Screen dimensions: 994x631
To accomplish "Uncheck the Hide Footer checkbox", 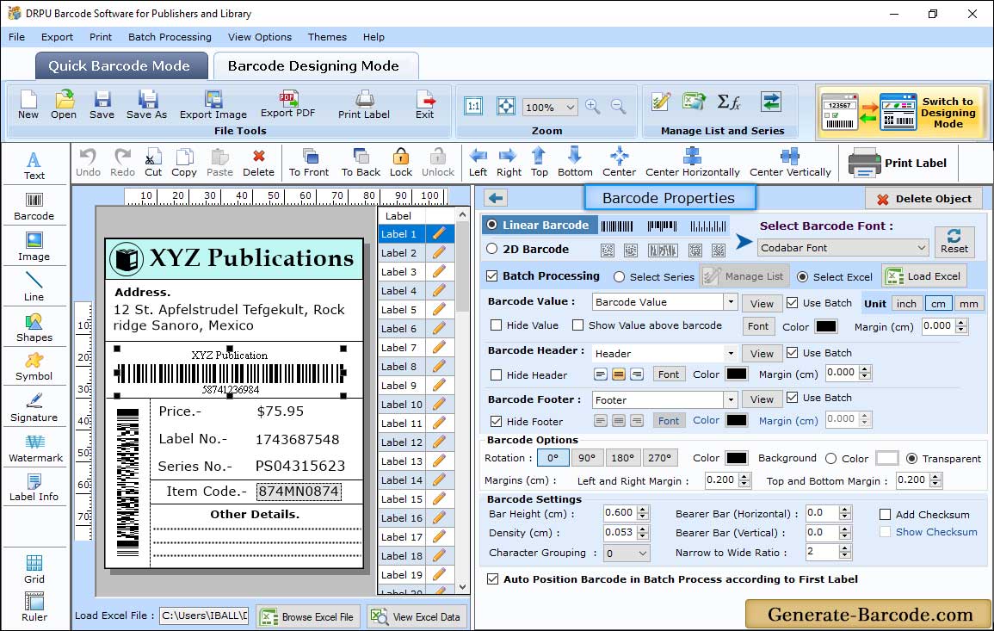I will (x=497, y=422).
